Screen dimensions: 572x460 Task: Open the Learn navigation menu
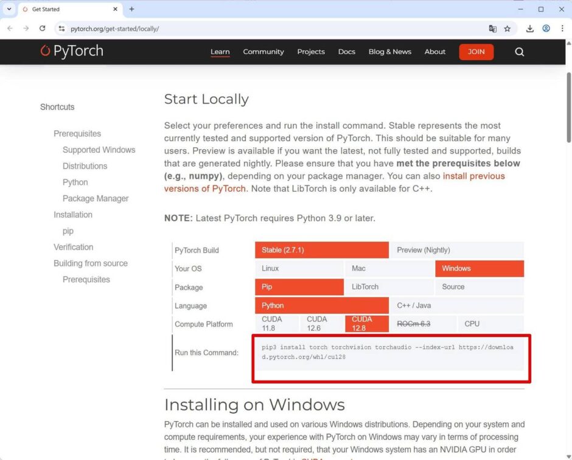pos(220,52)
